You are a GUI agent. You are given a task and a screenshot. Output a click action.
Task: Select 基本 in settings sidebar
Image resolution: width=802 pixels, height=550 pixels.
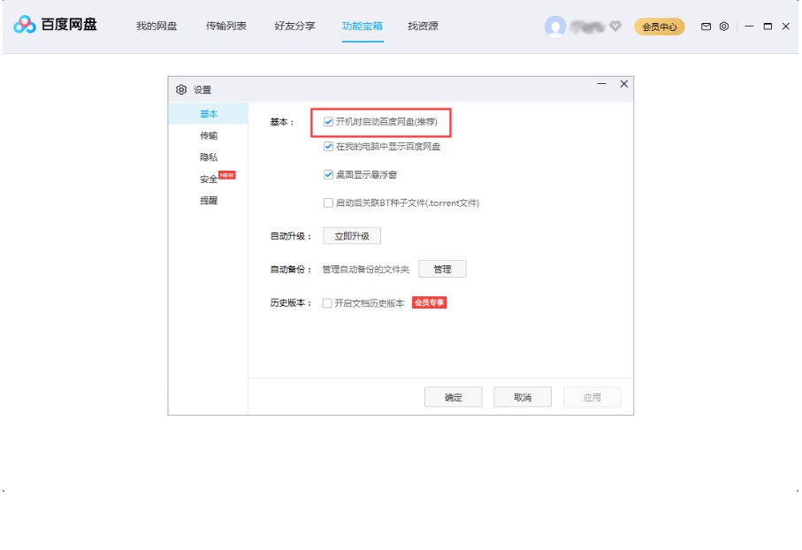click(209, 113)
